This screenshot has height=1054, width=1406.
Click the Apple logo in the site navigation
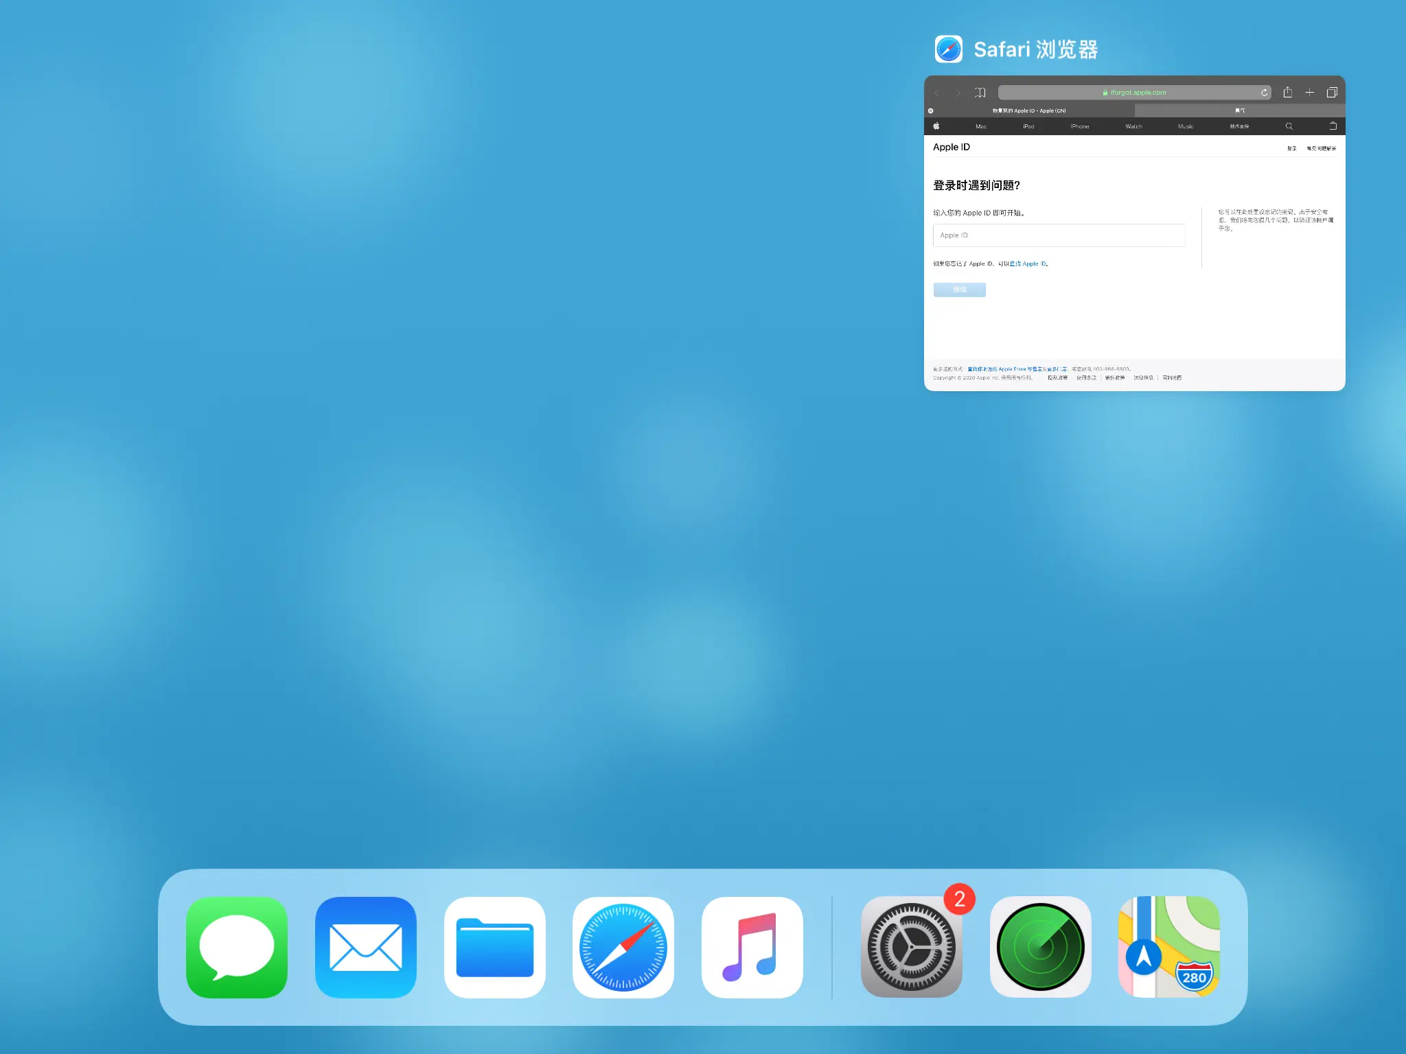(x=936, y=126)
